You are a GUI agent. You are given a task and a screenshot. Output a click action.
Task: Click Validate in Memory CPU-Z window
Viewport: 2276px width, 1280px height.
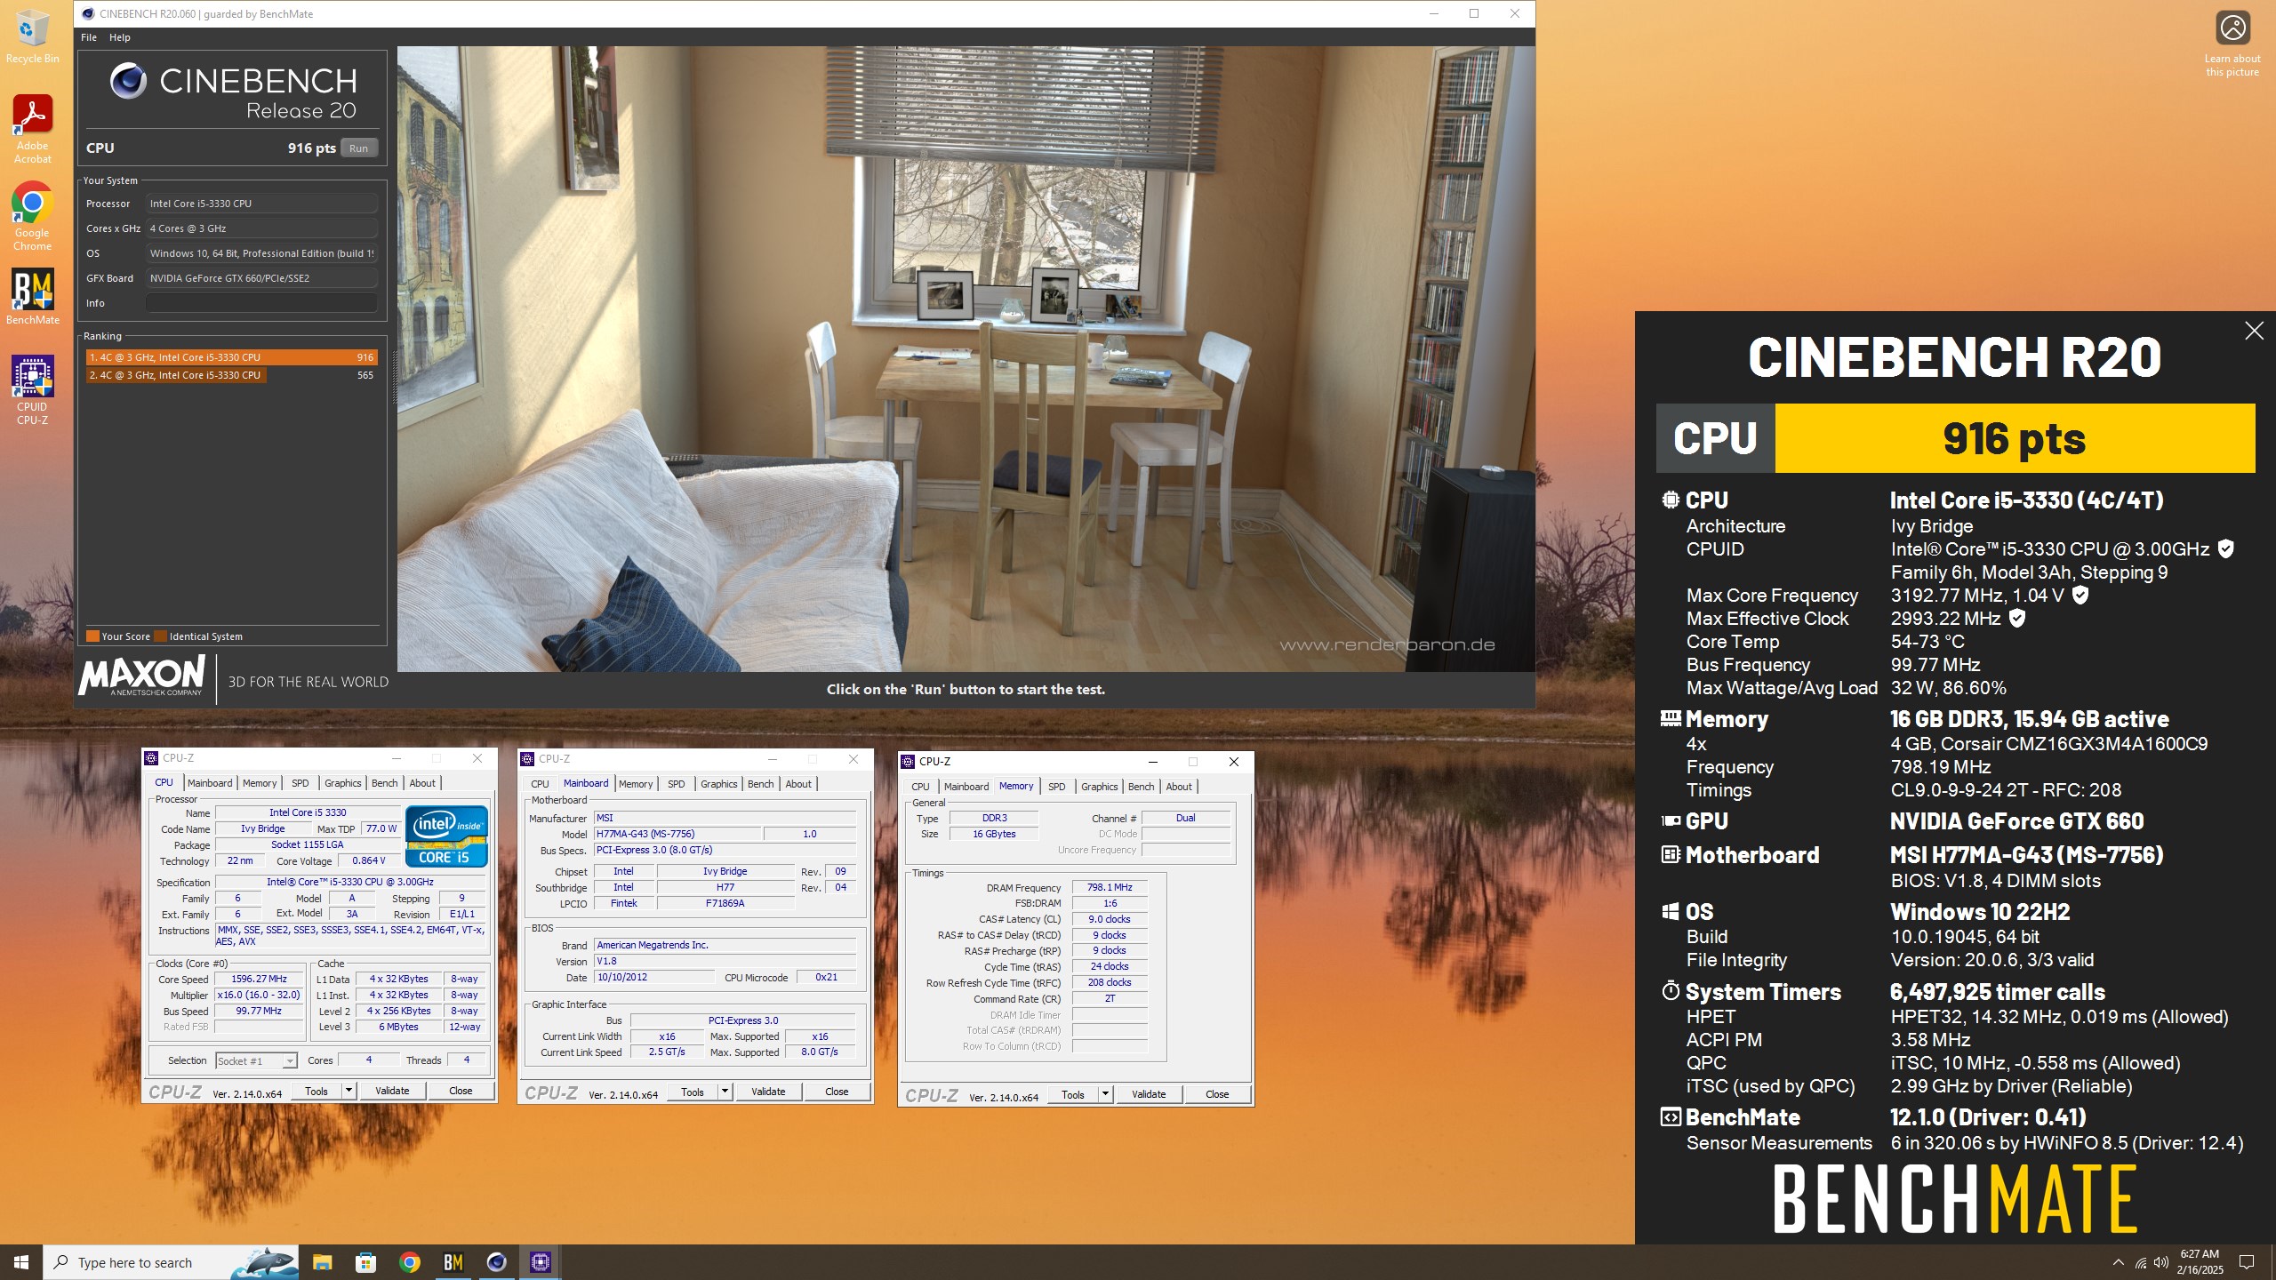1149,1094
